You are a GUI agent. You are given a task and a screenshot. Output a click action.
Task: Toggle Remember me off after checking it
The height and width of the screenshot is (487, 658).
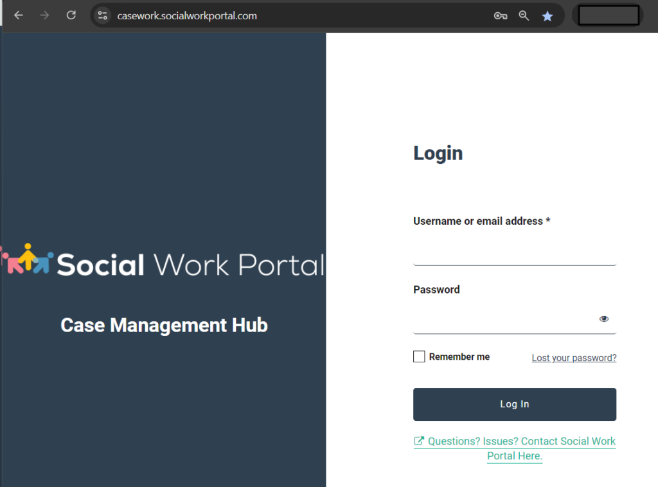[x=419, y=356]
